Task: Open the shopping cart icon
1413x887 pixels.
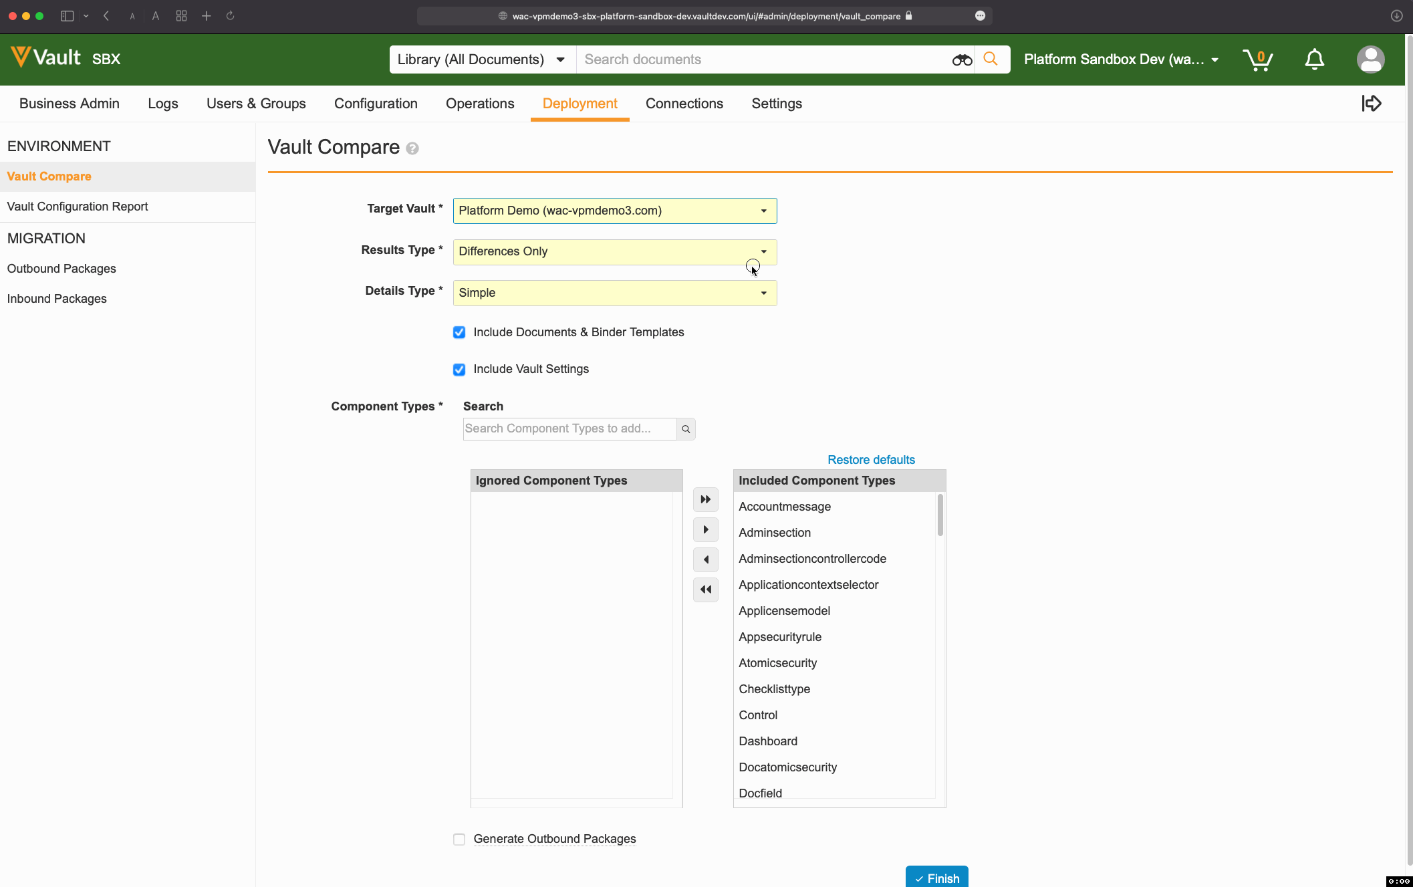Action: point(1257,59)
